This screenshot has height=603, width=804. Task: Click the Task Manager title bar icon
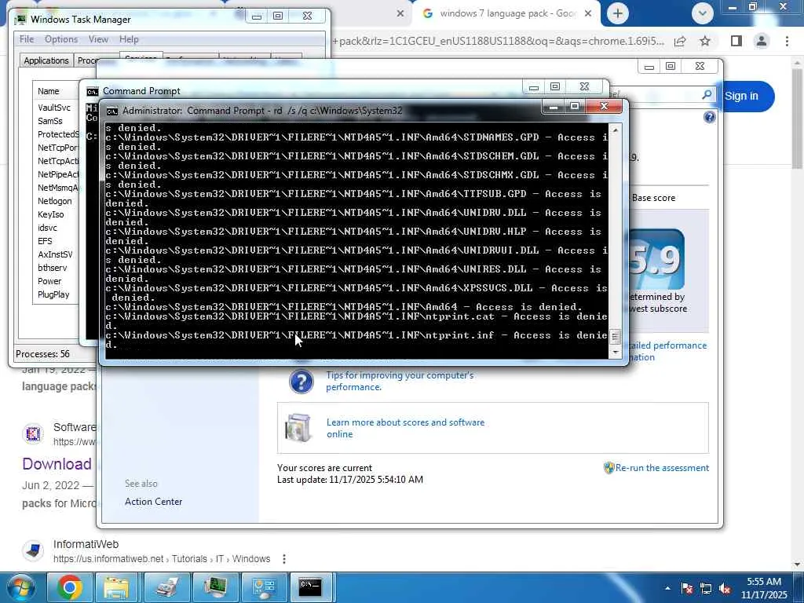pyautogui.click(x=20, y=20)
